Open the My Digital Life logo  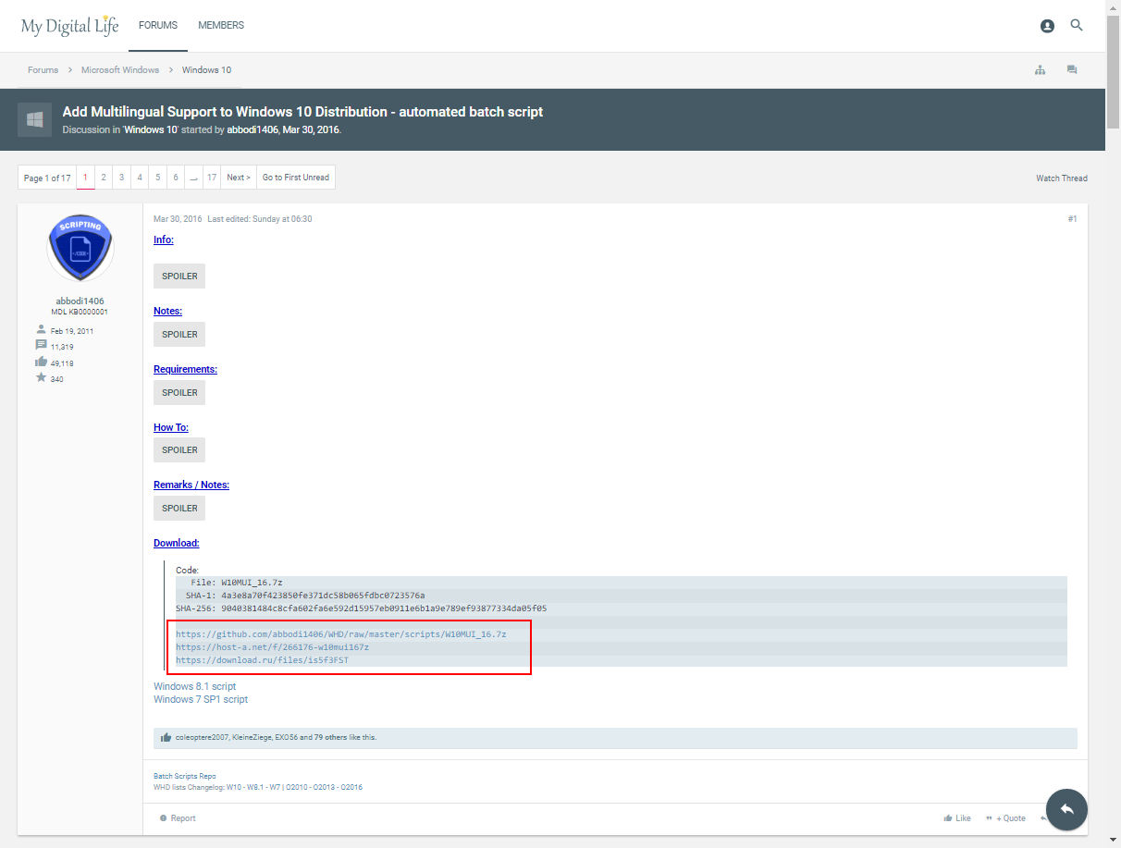point(69,26)
